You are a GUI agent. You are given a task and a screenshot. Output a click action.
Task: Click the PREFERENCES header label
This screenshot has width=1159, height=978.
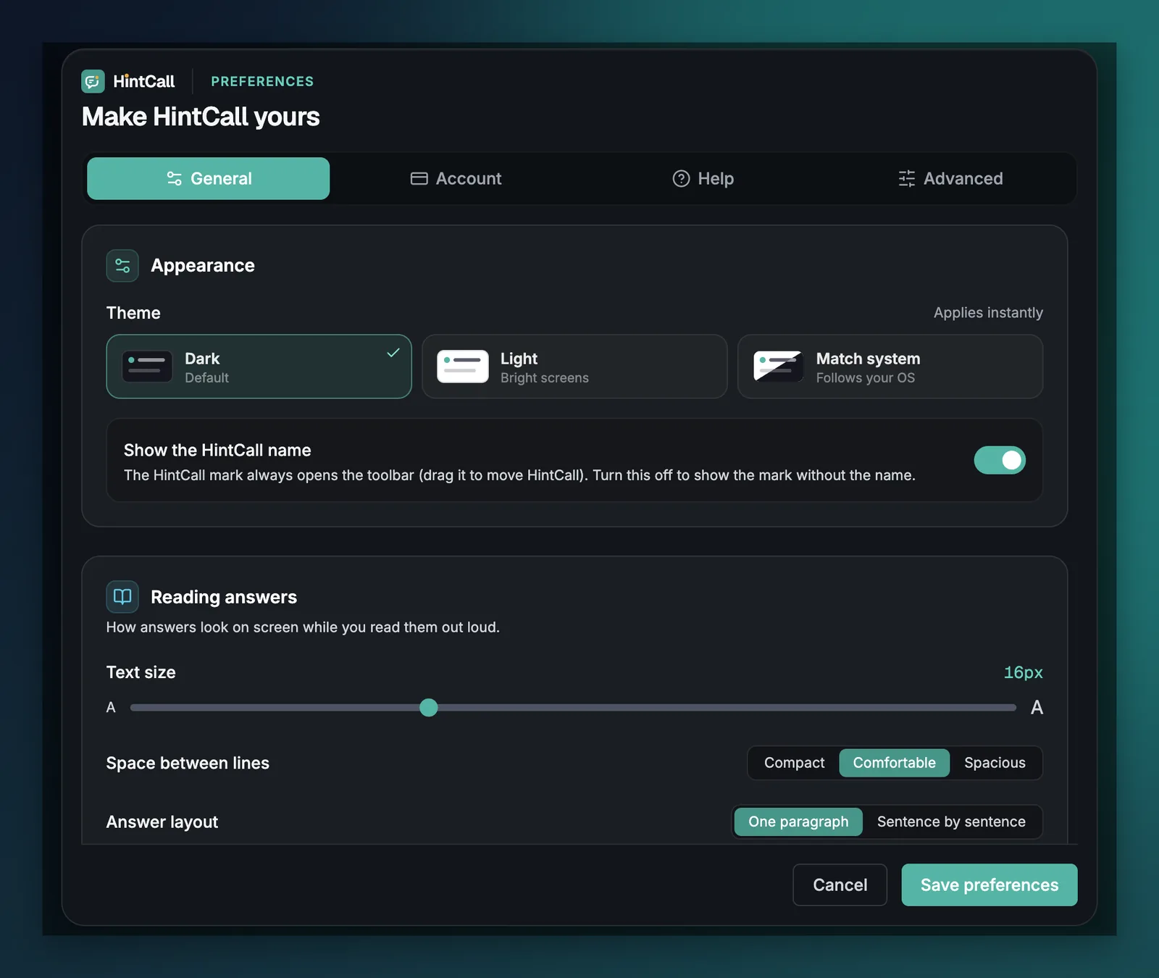(262, 81)
